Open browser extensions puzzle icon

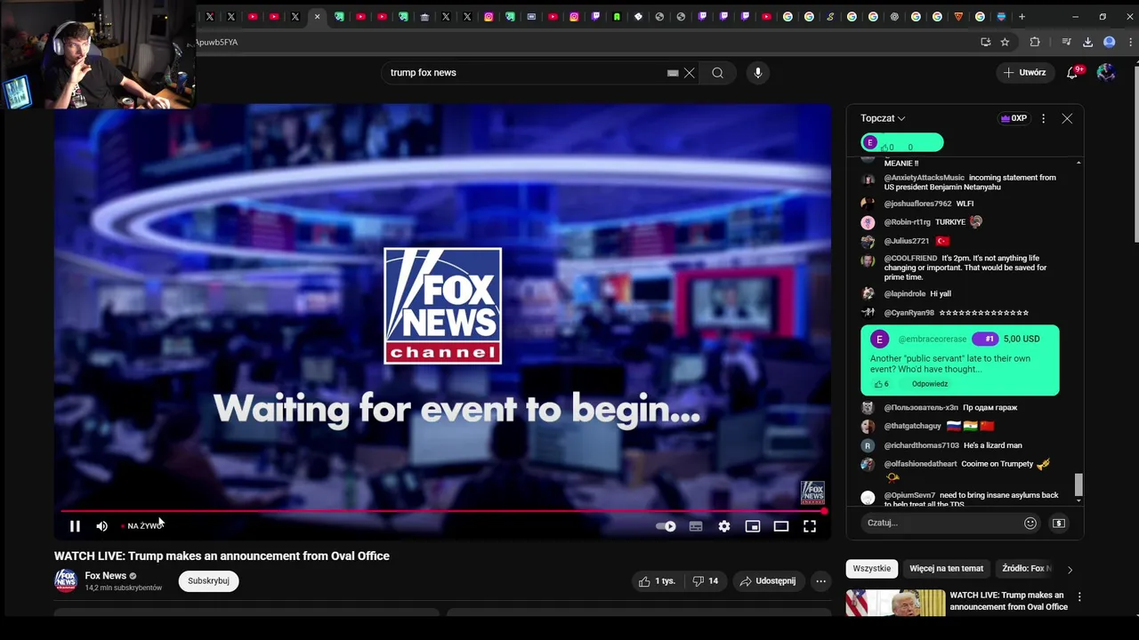[1034, 42]
